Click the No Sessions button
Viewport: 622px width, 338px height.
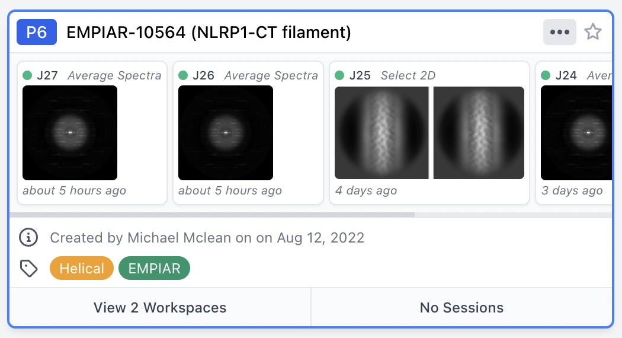[461, 308]
